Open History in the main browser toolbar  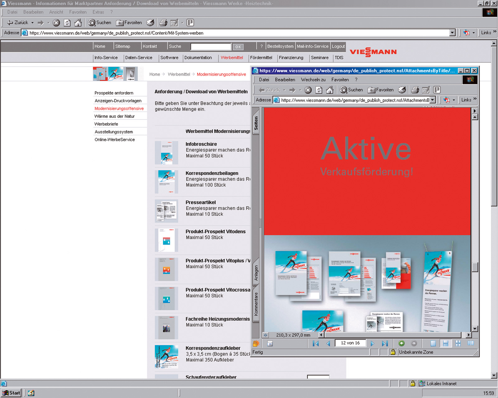150,23
